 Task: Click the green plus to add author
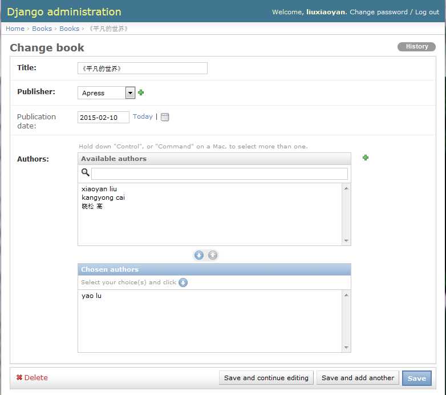tap(366, 158)
